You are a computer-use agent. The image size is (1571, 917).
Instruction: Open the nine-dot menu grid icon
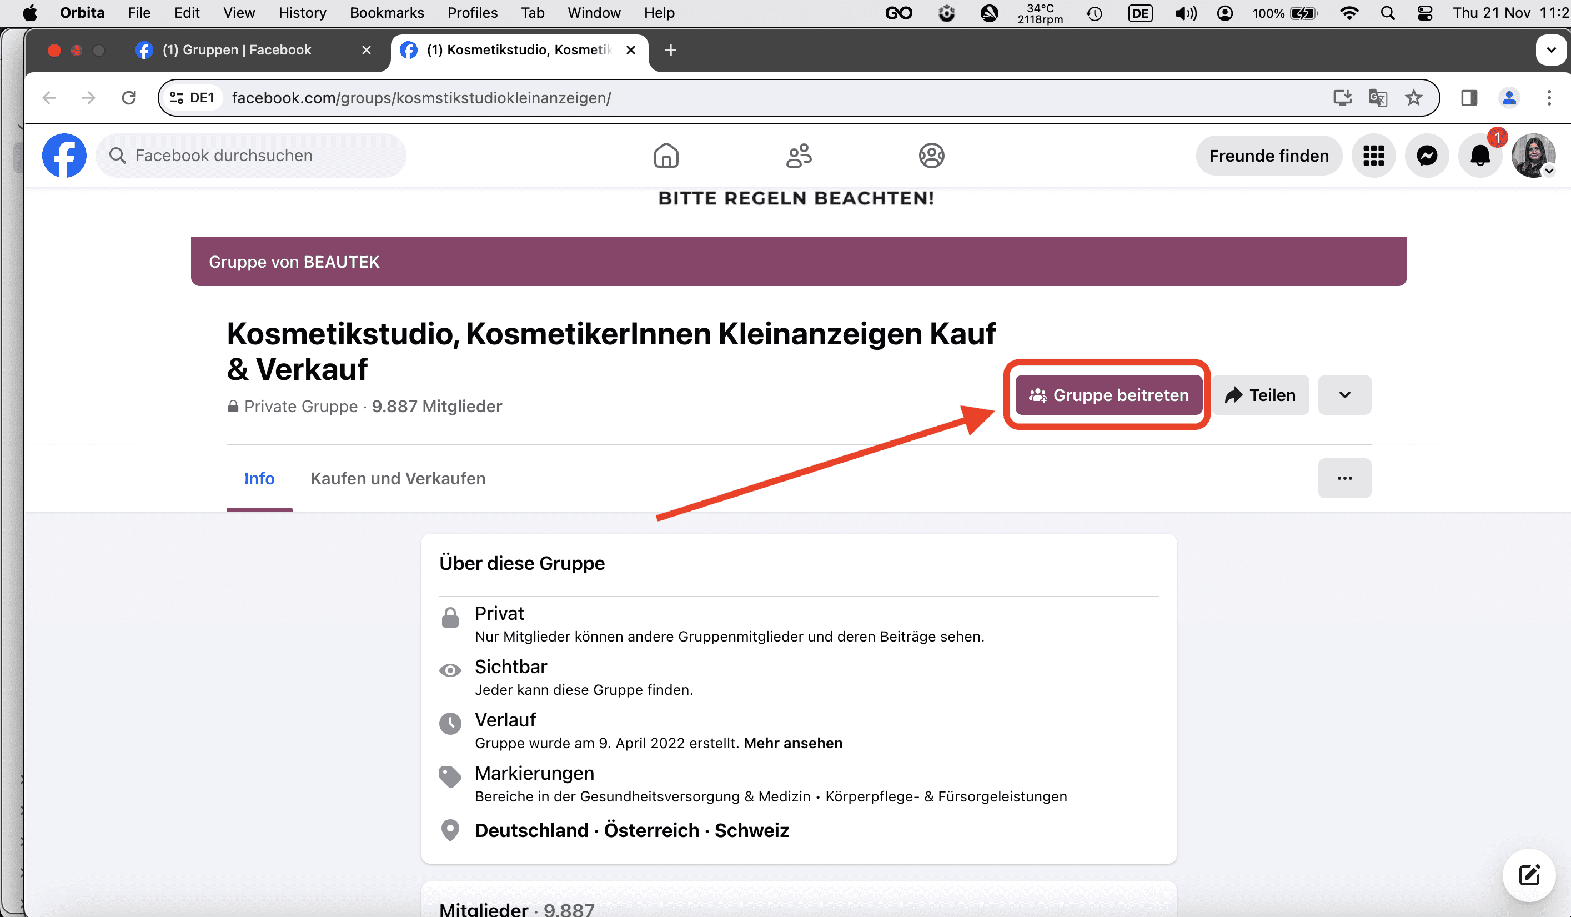coord(1373,155)
